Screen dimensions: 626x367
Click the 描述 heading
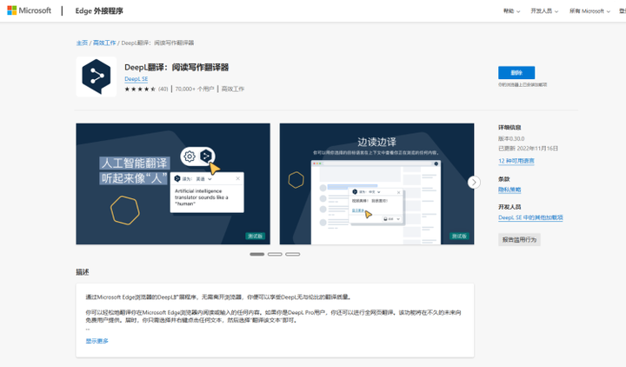coord(83,272)
